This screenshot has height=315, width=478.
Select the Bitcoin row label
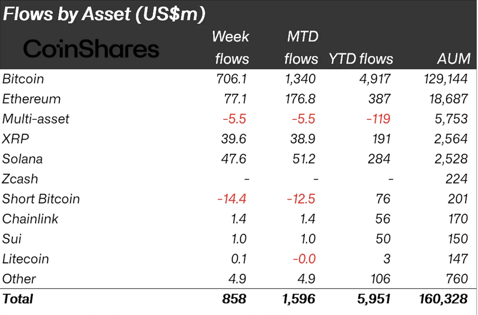pyautogui.click(x=23, y=79)
